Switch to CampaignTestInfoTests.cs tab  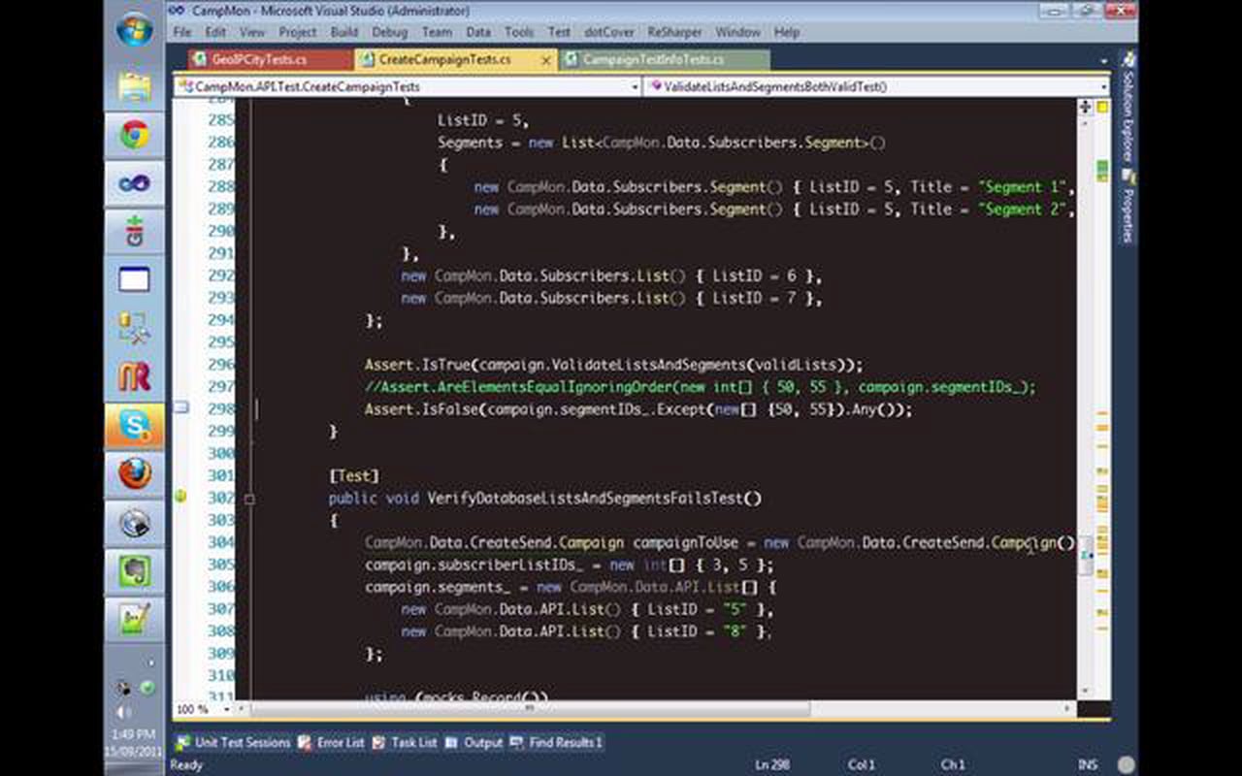click(652, 60)
